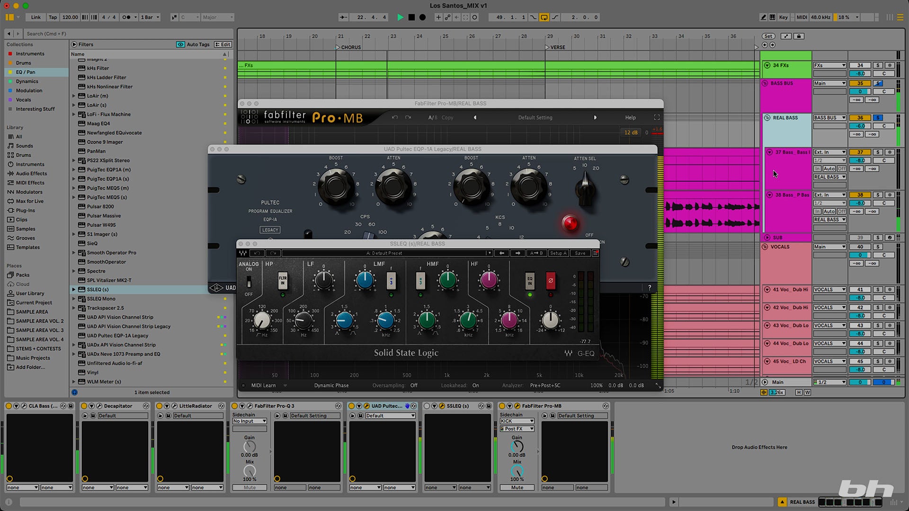This screenshot has height=511, width=909.
Task: Open Audio Effects library category
Action: click(31, 174)
